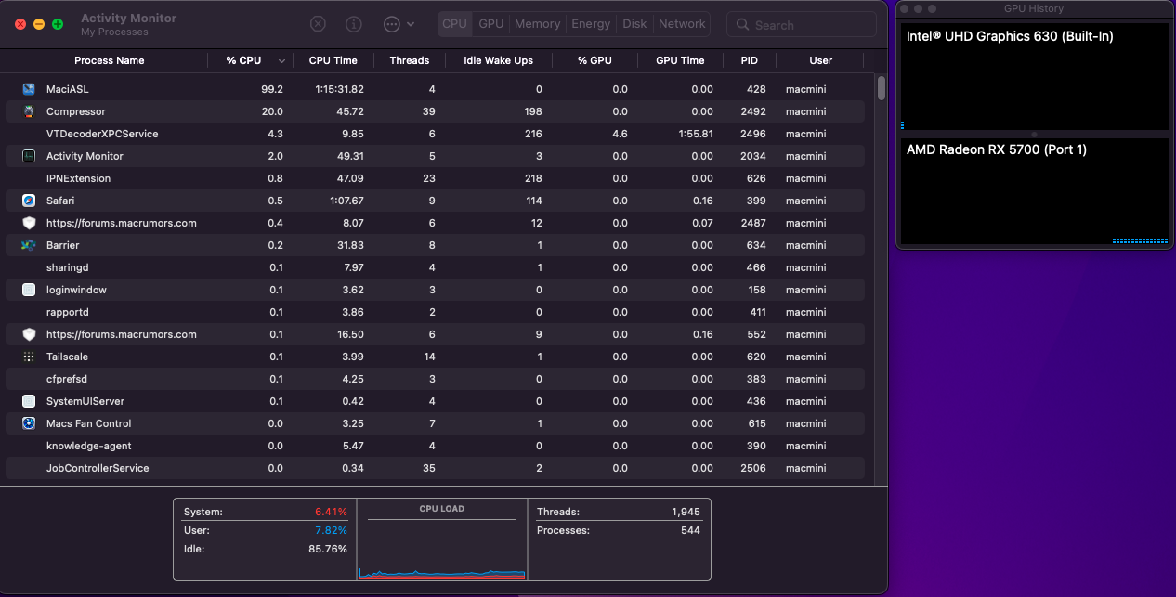
Task: Click the Macs Fan Control icon
Action: coord(29,423)
